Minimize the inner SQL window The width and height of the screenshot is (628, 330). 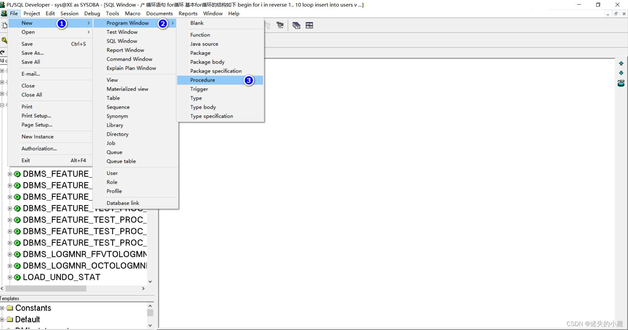tap(608, 14)
